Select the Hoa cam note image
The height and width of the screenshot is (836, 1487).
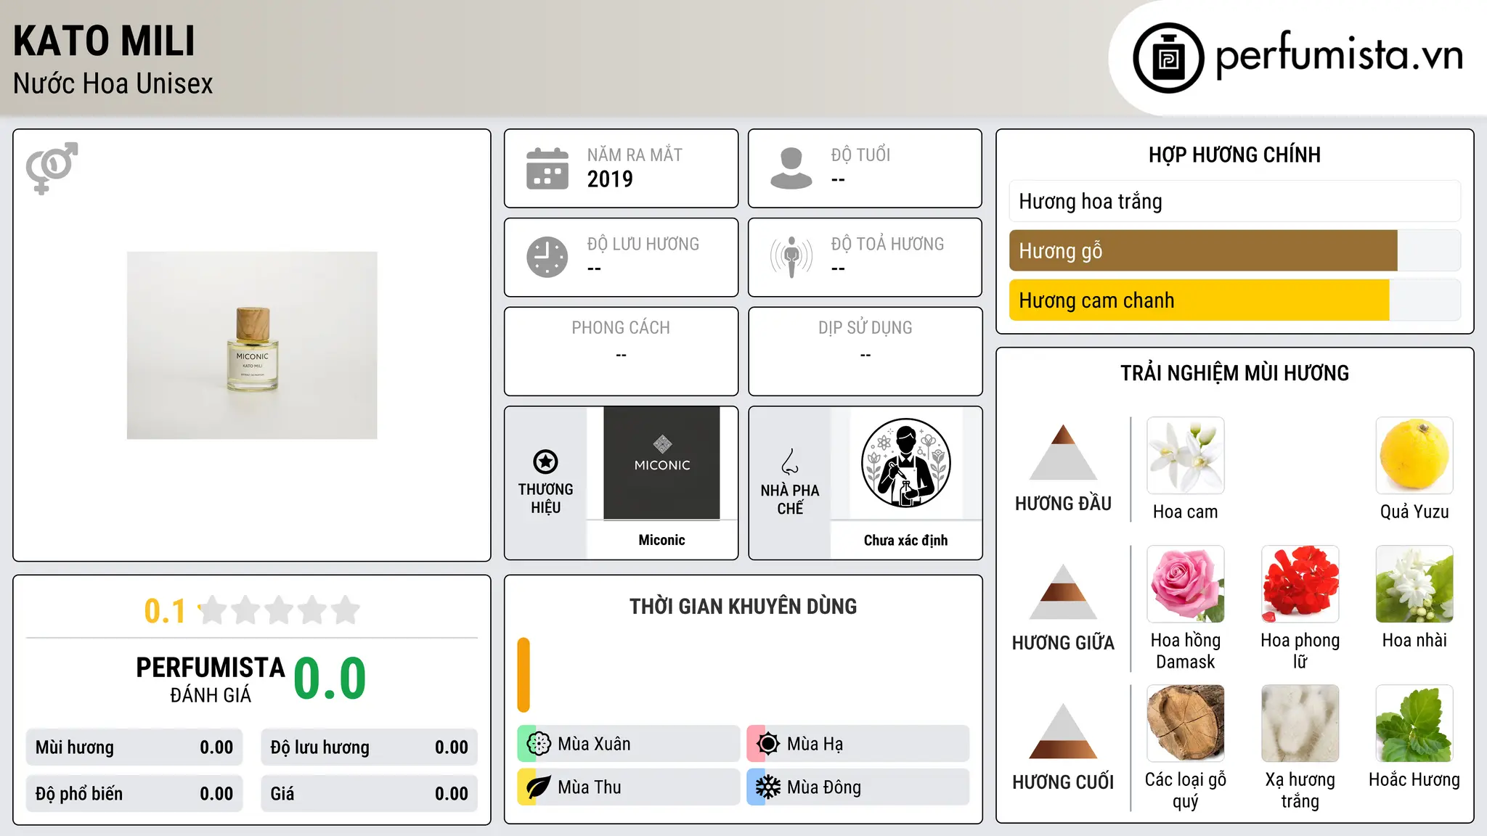[x=1186, y=456]
